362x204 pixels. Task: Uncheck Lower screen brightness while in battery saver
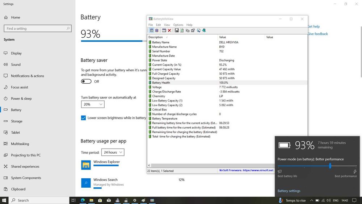coord(83,118)
